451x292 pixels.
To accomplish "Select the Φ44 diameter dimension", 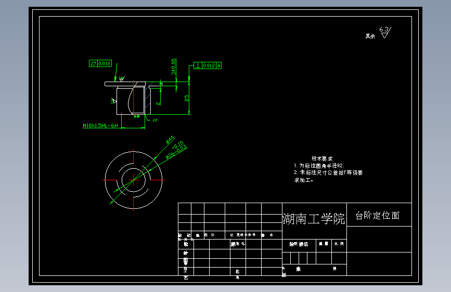I will coord(170,140).
